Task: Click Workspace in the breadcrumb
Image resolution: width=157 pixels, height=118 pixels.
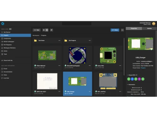Action: click(36, 35)
